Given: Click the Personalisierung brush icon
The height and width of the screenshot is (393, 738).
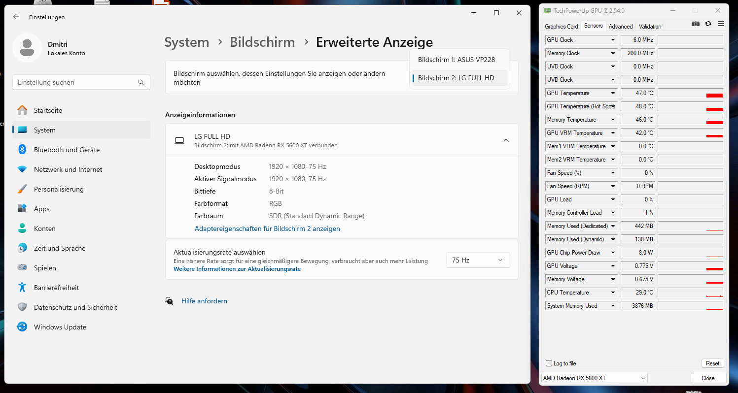Looking at the screenshot, I should click(x=22, y=189).
